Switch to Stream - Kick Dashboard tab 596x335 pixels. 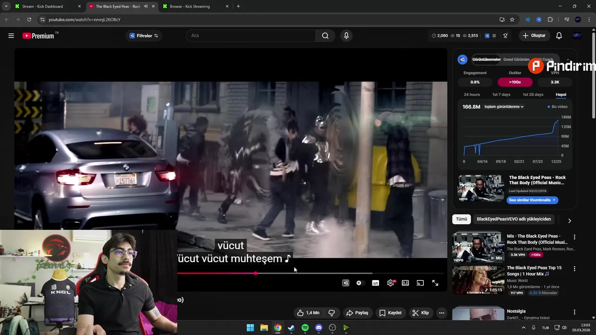(42, 7)
